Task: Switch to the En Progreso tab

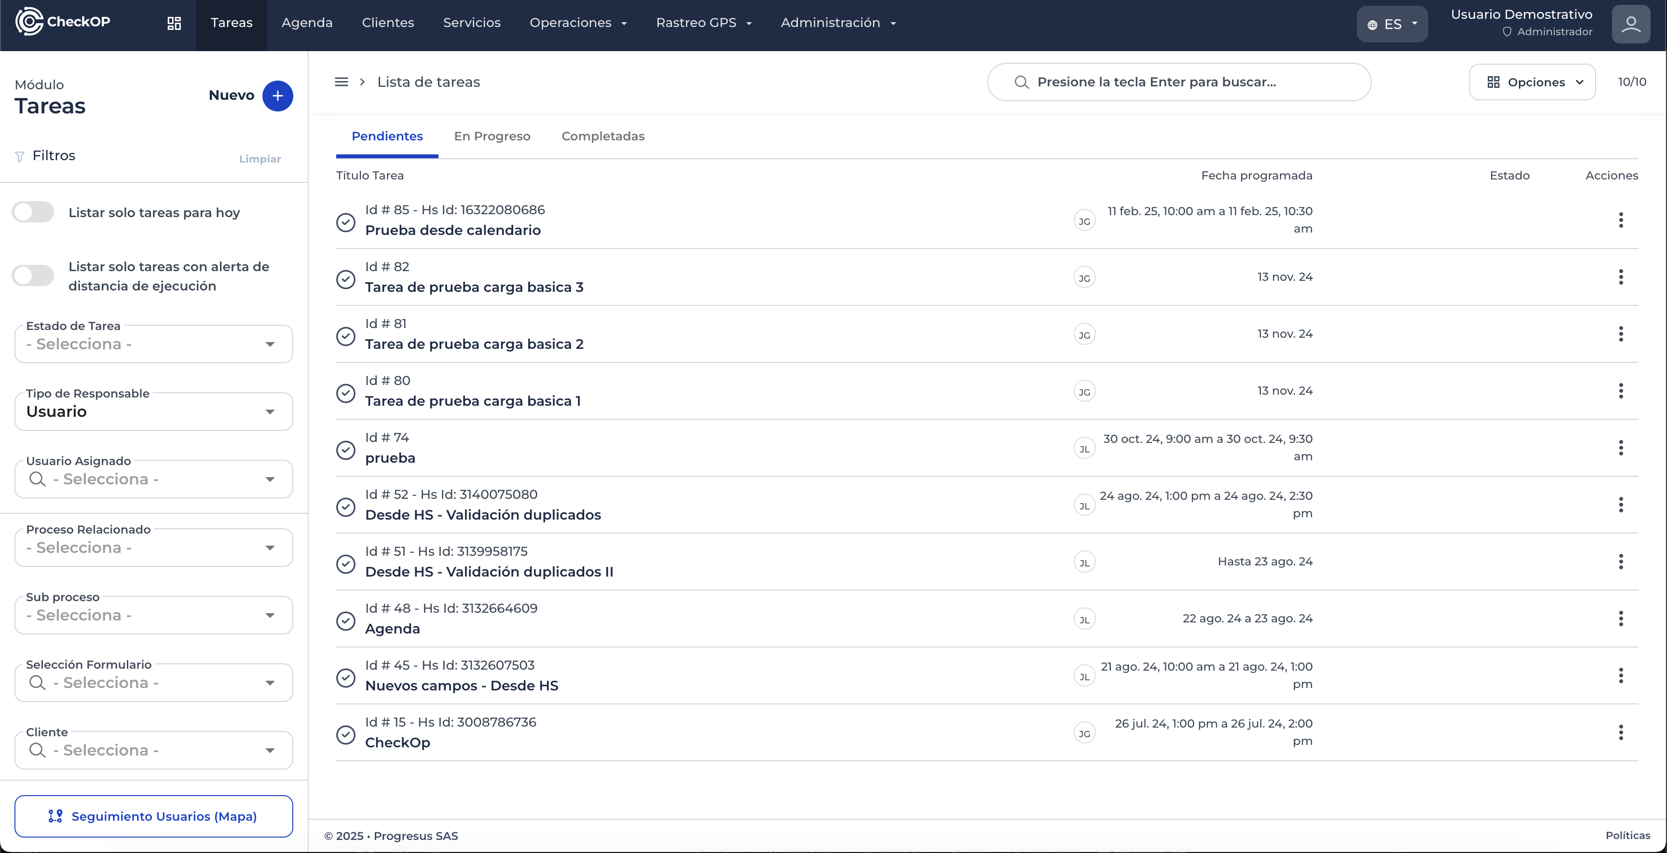Action: [x=492, y=137]
